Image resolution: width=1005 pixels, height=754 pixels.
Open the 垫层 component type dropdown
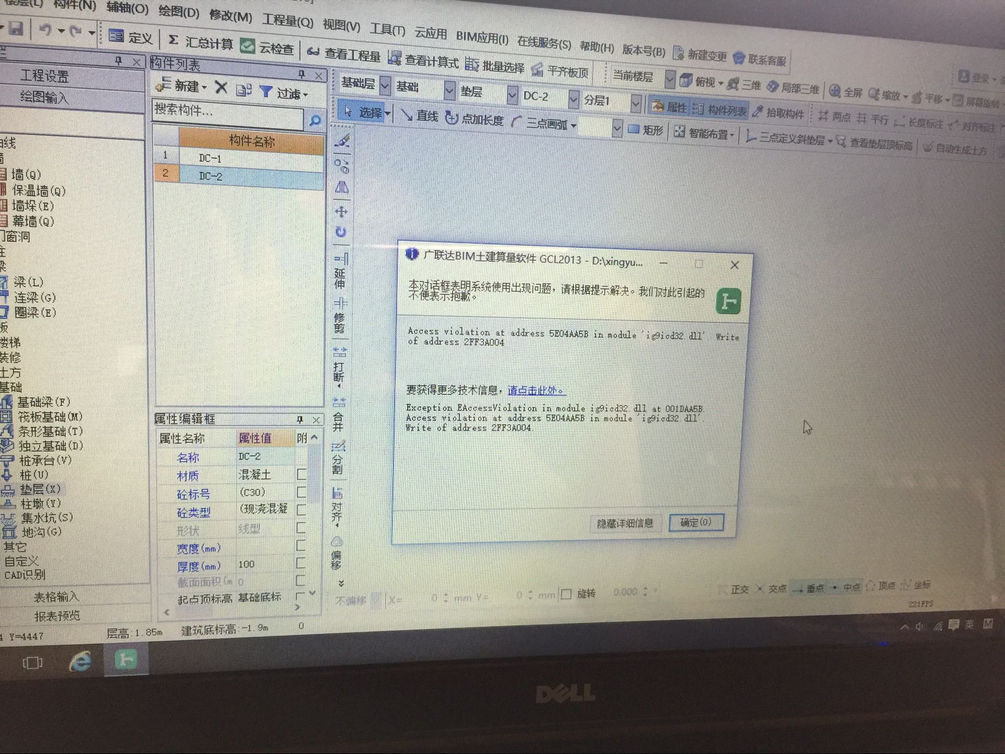tap(512, 95)
